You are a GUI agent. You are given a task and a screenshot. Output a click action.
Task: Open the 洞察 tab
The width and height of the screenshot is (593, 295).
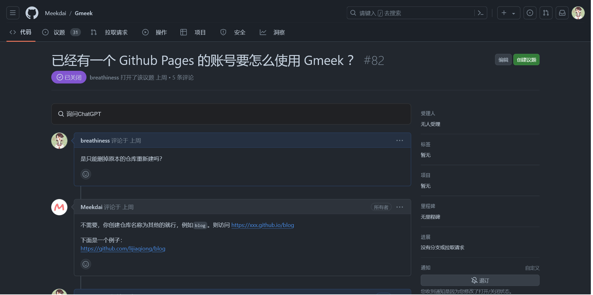(279, 32)
